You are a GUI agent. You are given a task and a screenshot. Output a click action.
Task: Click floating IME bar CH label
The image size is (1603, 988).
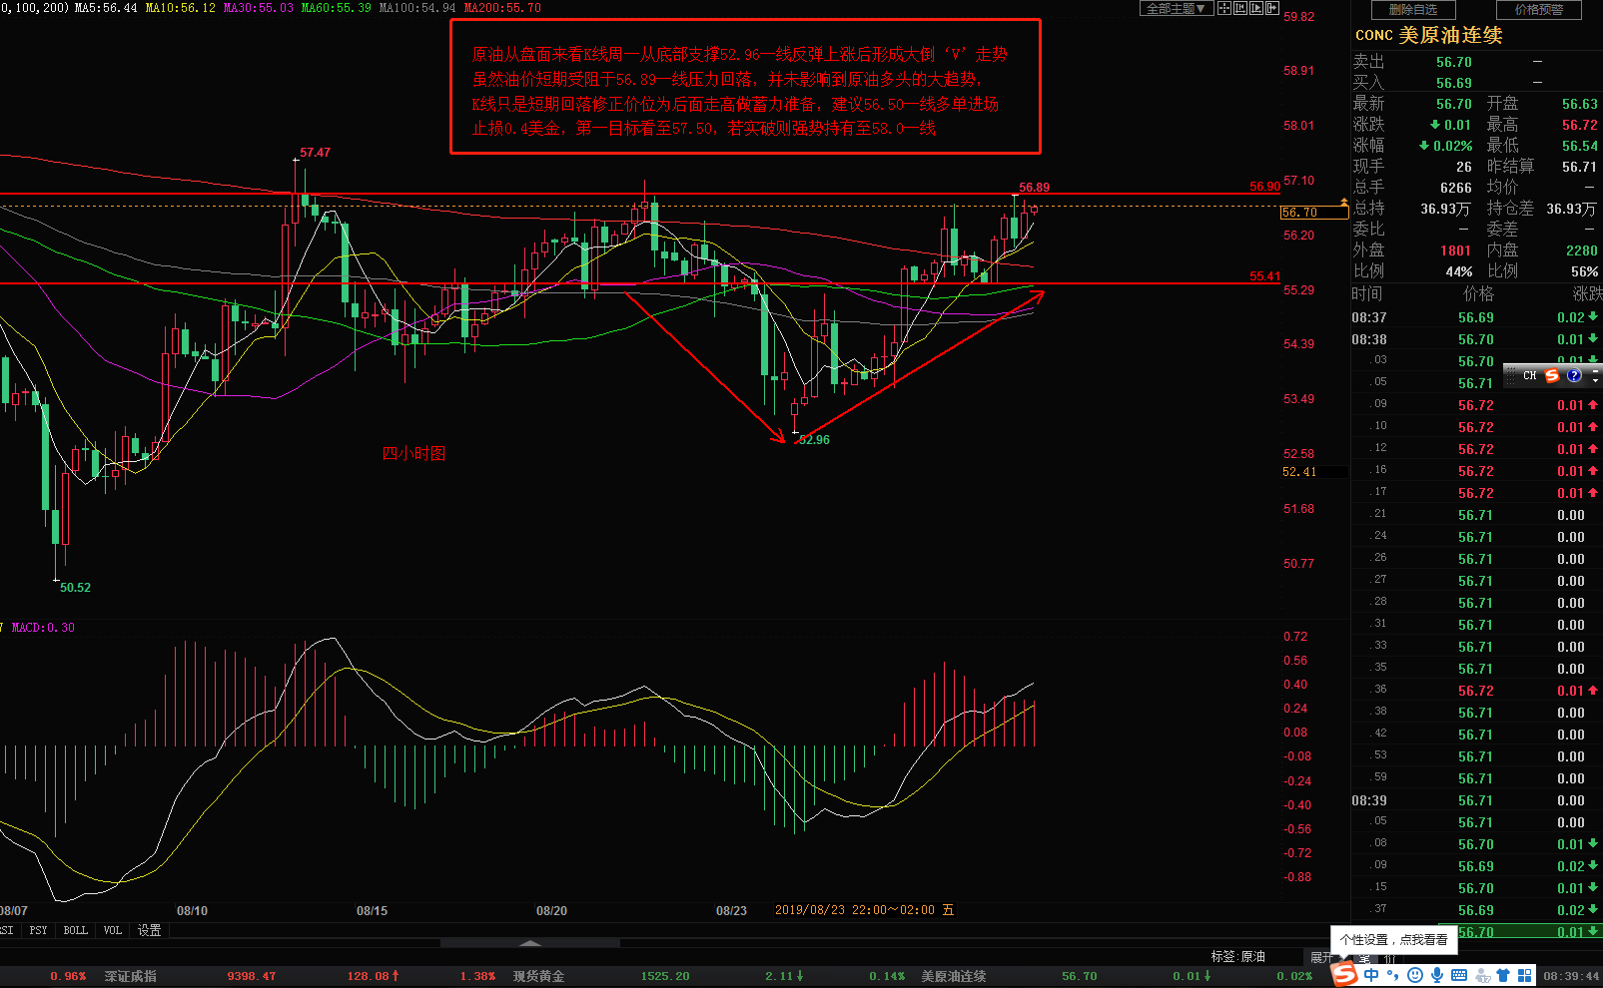point(1529,375)
